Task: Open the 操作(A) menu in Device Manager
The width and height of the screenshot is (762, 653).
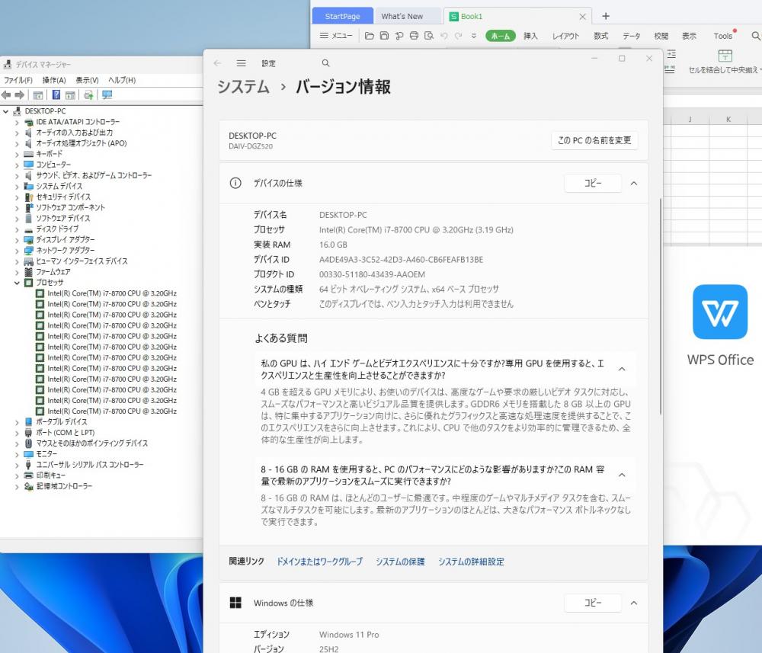Action: [x=53, y=80]
